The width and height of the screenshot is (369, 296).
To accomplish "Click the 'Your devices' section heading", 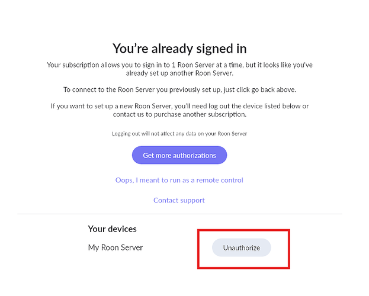I will 112,229.
